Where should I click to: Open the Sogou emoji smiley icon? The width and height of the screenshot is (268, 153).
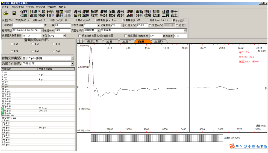coord(245,146)
